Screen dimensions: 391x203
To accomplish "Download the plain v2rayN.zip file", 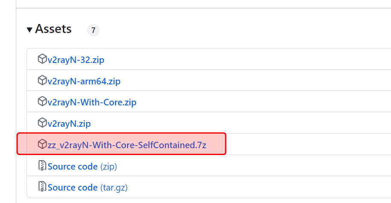I will [x=69, y=124].
